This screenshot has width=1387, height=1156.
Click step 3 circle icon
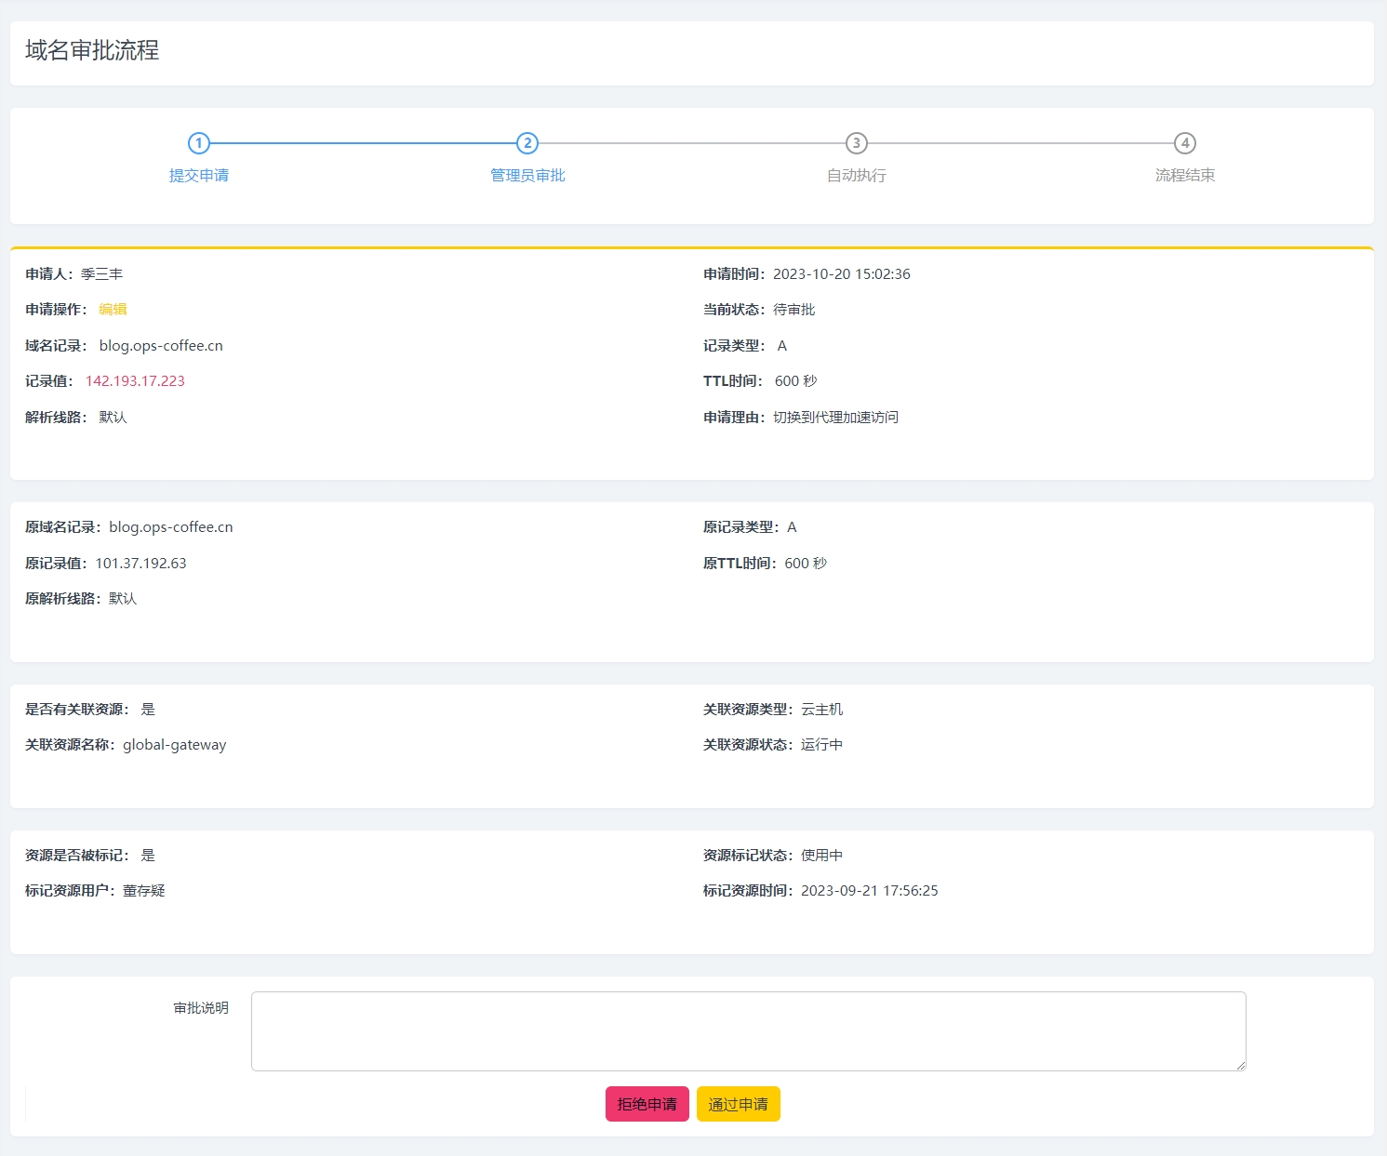tap(856, 143)
